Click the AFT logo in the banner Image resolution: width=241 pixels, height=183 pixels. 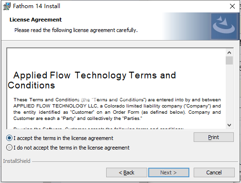pyautogui.click(x=224, y=26)
